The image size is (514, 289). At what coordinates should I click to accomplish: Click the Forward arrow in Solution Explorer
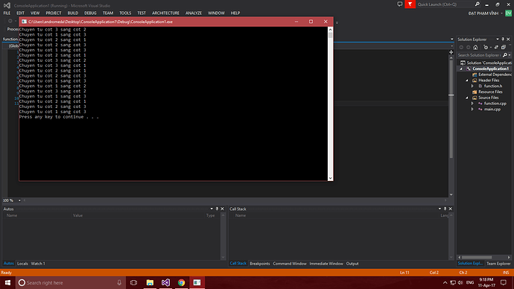pyautogui.click(x=468, y=47)
